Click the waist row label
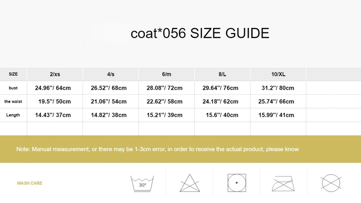This screenshot has height=203, width=361. 13,101
